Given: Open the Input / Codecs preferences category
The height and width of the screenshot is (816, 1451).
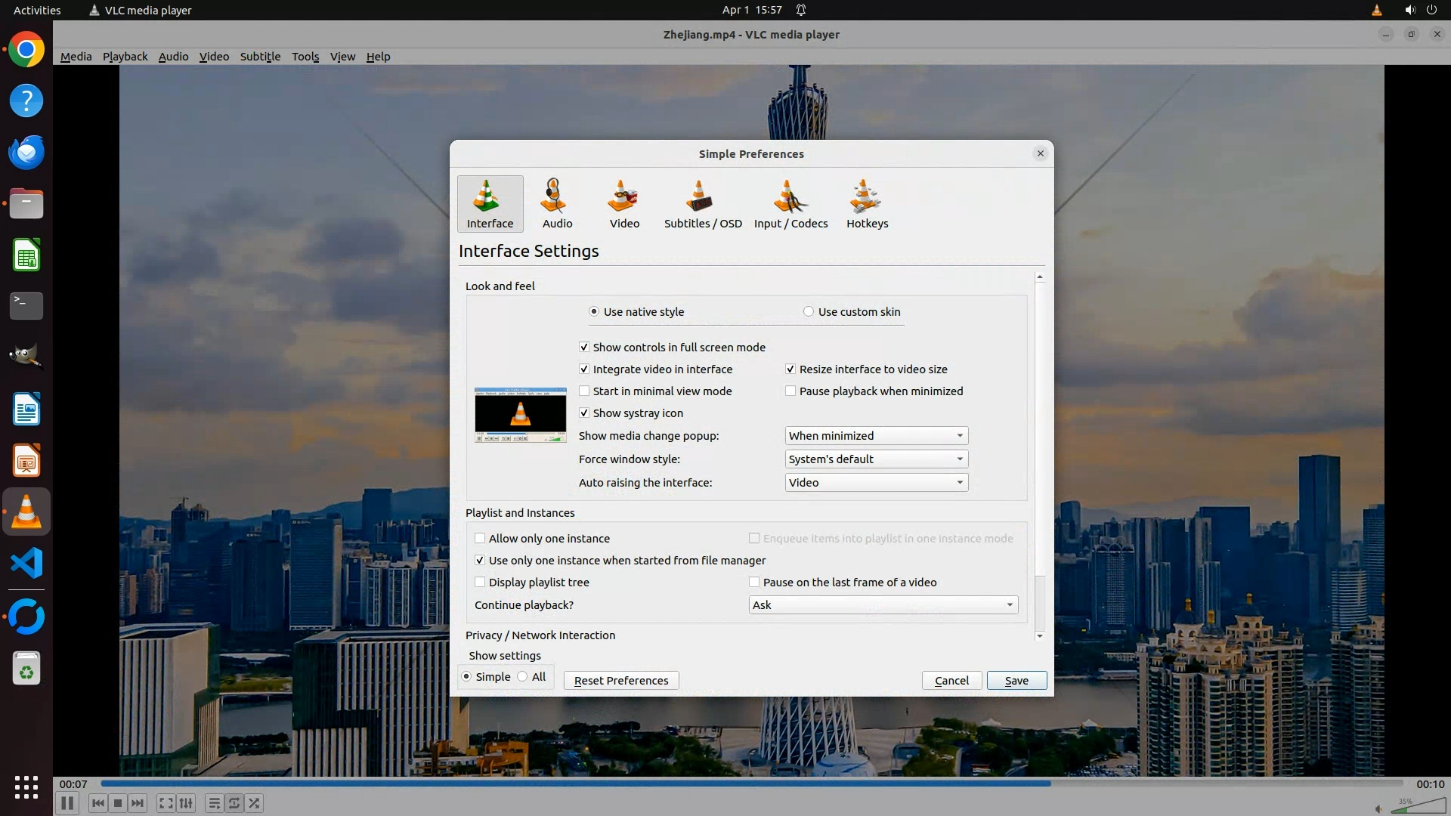Looking at the screenshot, I should pos(790,204).
